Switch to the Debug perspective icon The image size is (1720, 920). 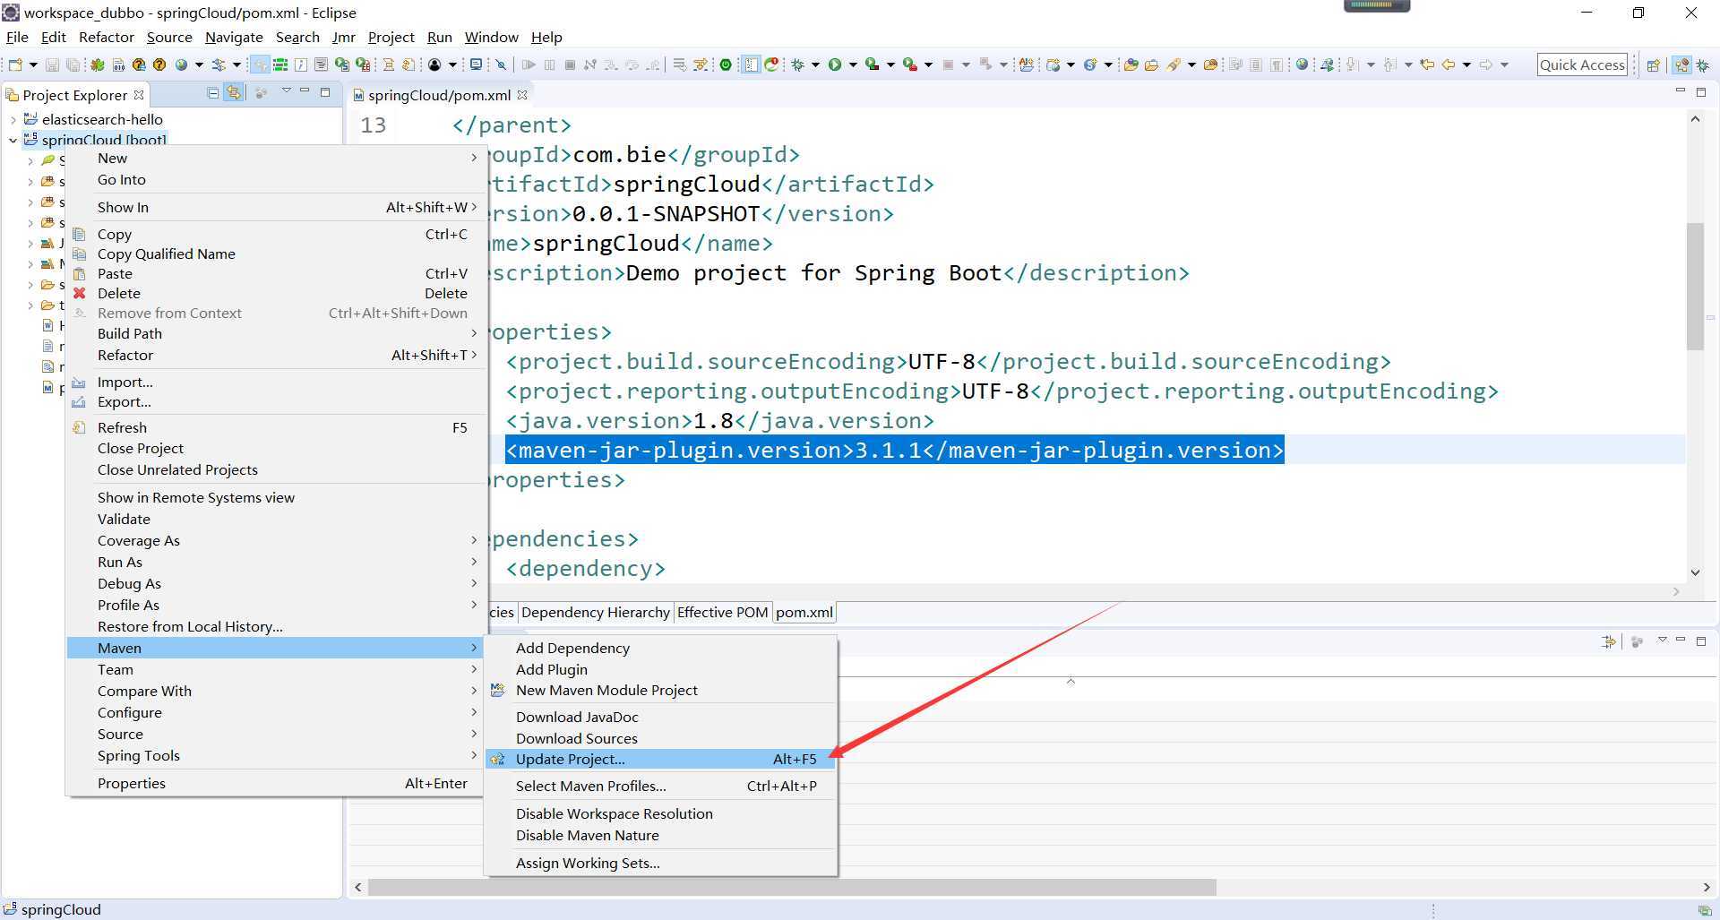(x=1703, y=64)
